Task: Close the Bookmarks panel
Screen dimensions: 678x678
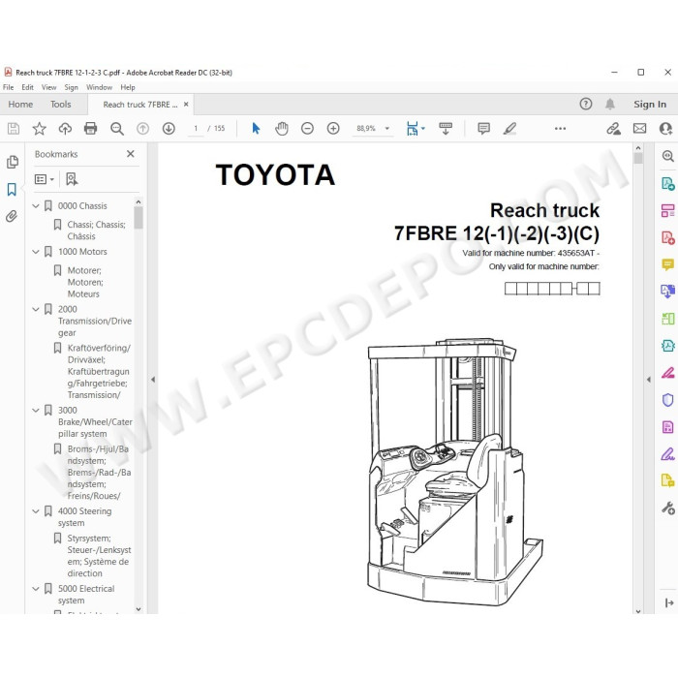Action: click(x=131, y=154)
